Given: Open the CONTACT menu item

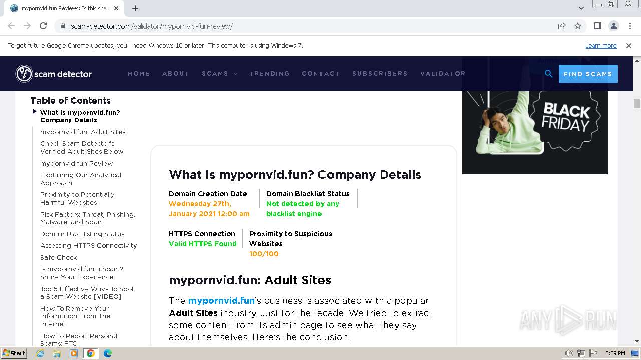Looking at the screenshot, I should [x=320, y=73].
